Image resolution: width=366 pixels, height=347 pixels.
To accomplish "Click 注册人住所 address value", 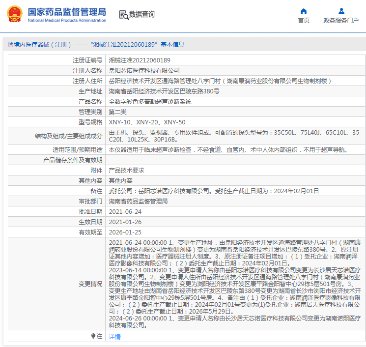I will tap(220, 81).
